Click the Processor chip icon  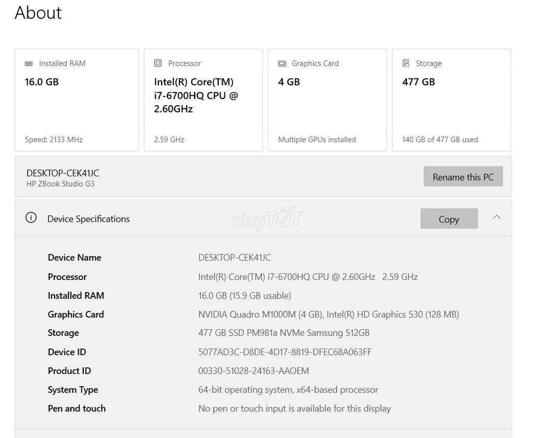click(x=158, y=62)
